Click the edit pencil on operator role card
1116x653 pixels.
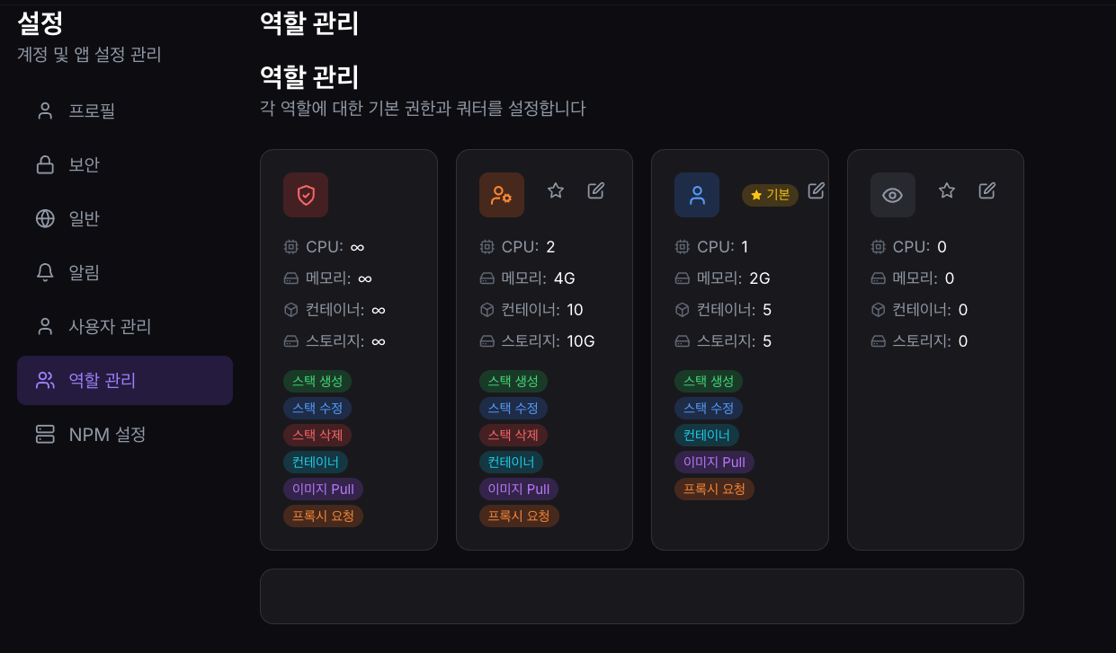tap(595, 190)
